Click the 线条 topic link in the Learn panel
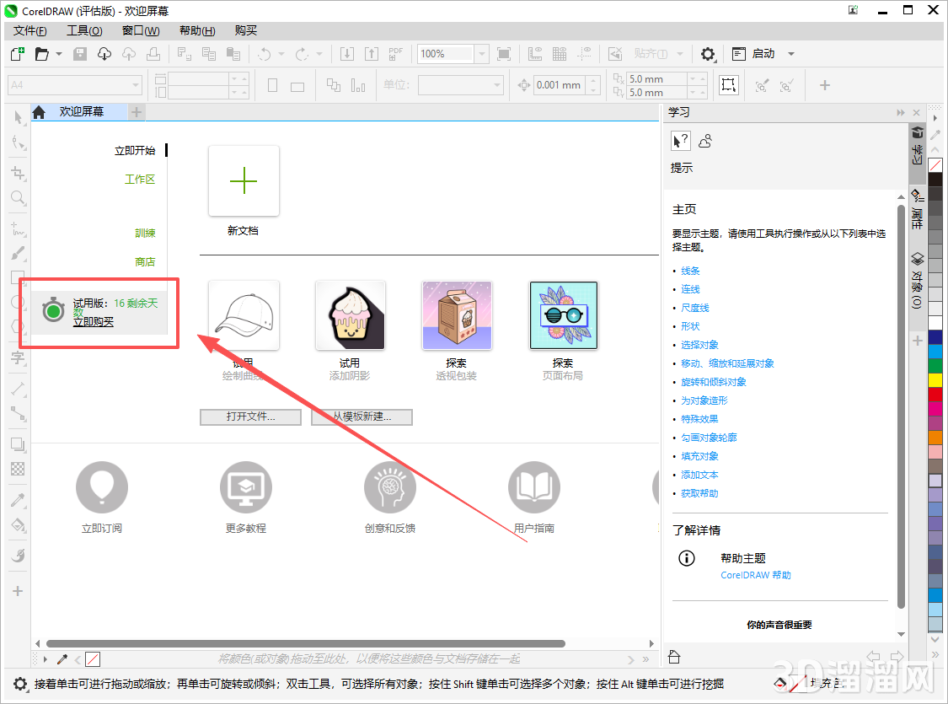The width and height of the screenshot is (948, 704). (690, 271)
